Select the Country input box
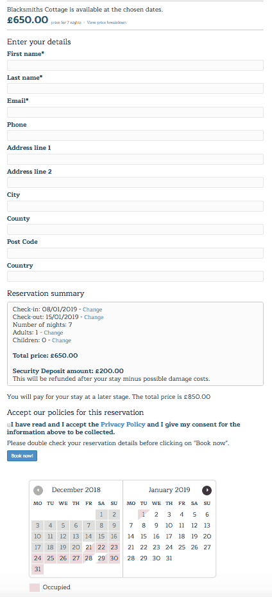The width and height of the screenshot is (272, 597). 135,277
